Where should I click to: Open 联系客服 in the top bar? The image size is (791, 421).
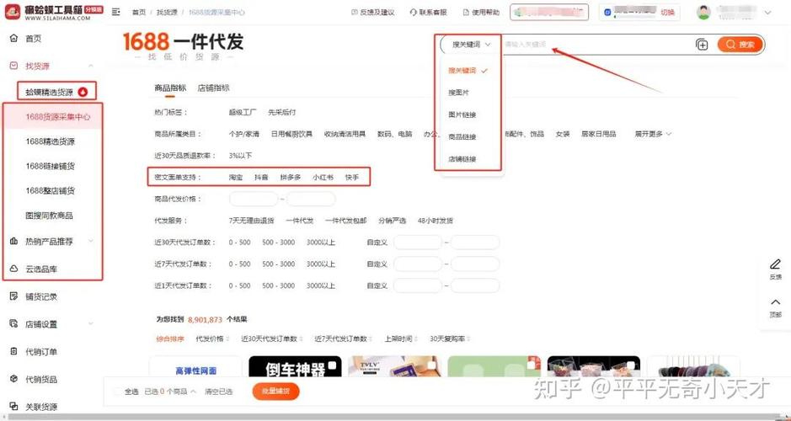pyautogui.click(x=428, y=12)
